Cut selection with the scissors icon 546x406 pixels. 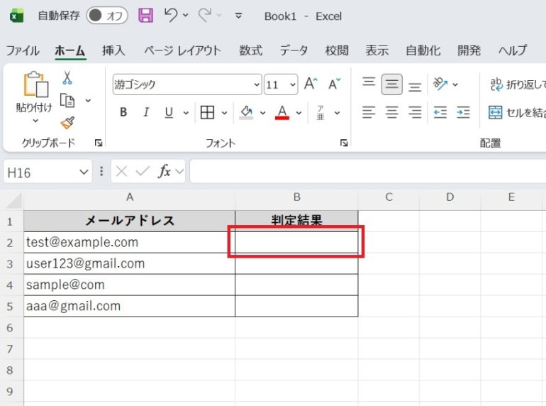coord(67,77)
